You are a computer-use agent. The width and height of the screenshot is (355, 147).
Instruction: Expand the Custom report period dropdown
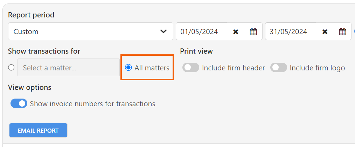point(91,31)
